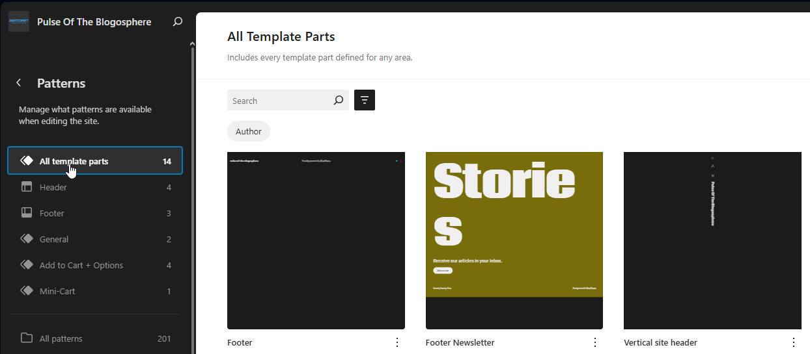Open the Footer Newsletter thumbnail preview
The height and width of the screenshot is (354, 810).
[x=514, y=240]
